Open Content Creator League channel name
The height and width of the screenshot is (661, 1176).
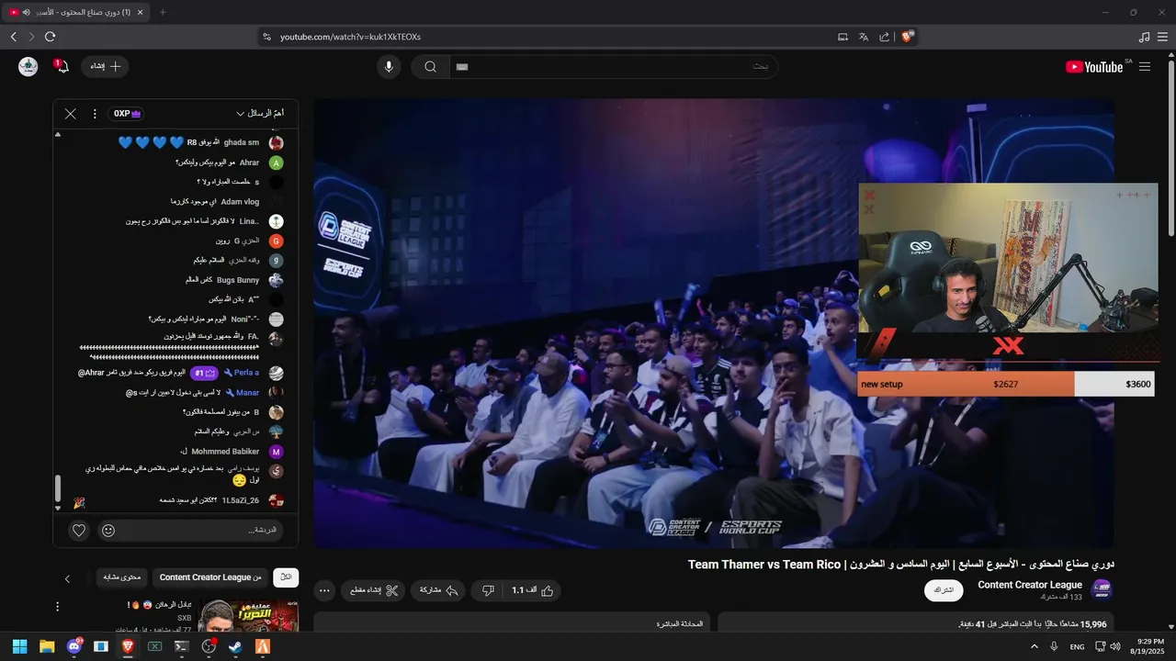click(x=1030, y=585)
